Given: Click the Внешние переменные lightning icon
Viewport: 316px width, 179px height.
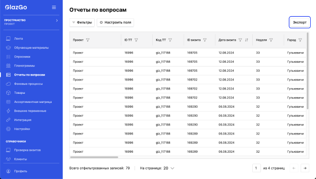Looking at the screenshot, I should pos(8,111).
